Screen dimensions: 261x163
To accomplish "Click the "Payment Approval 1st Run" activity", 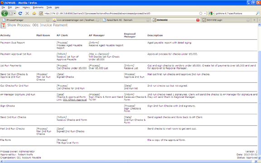I will pos(16,54).
